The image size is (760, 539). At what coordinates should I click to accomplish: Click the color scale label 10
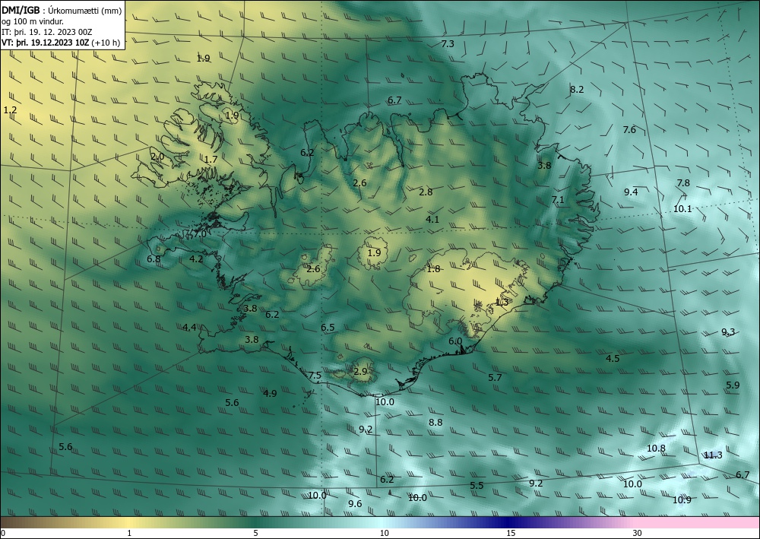(384, 534)
